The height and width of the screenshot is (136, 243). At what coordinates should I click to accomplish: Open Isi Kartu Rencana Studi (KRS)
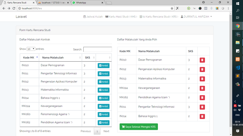(159, 17)
